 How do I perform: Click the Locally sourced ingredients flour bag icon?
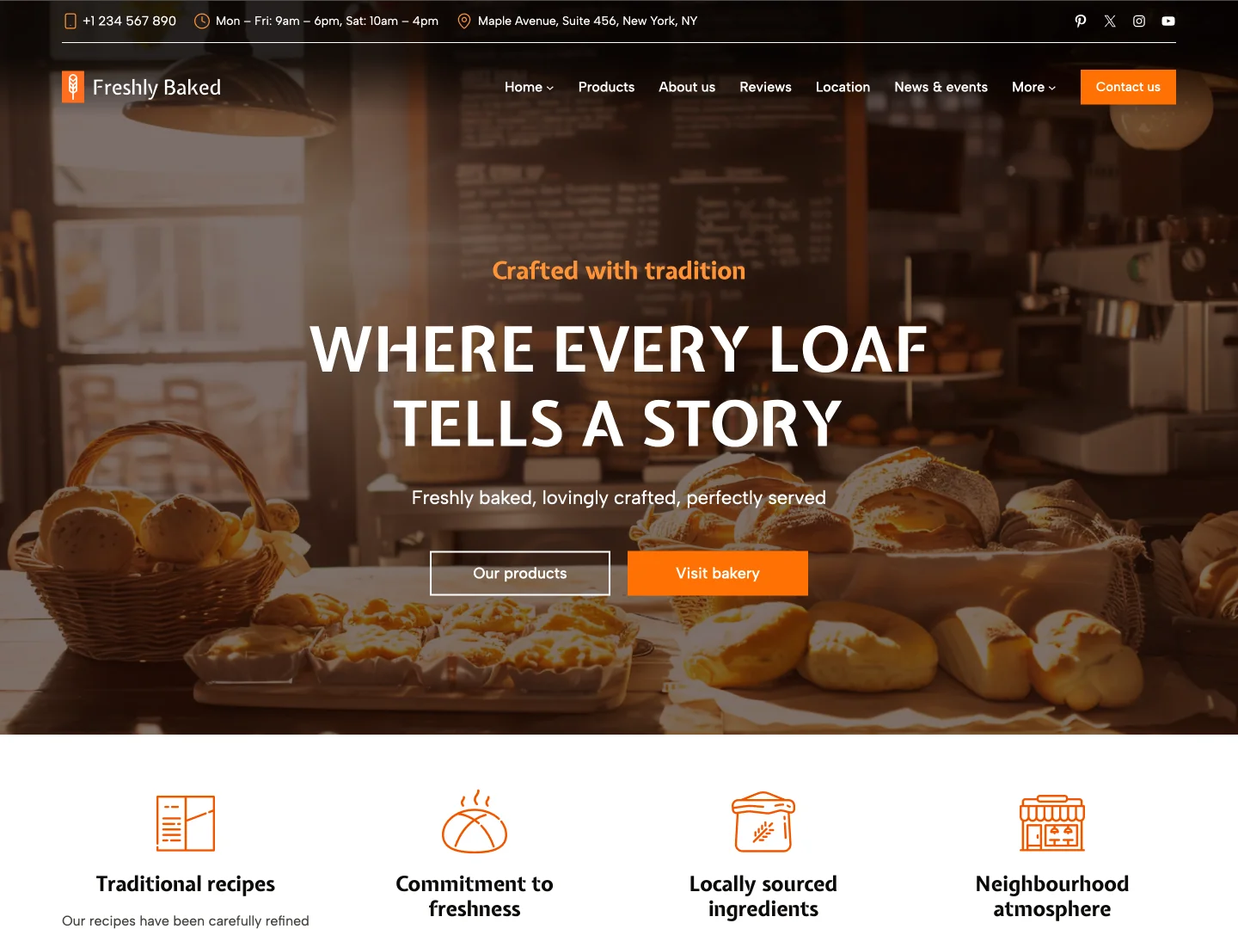click(763, 821)
